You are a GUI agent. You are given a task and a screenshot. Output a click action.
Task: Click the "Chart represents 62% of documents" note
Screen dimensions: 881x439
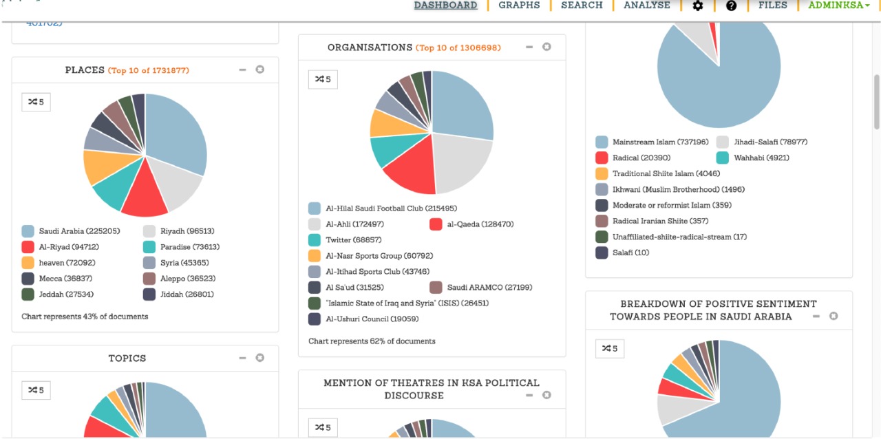[372, 341]
